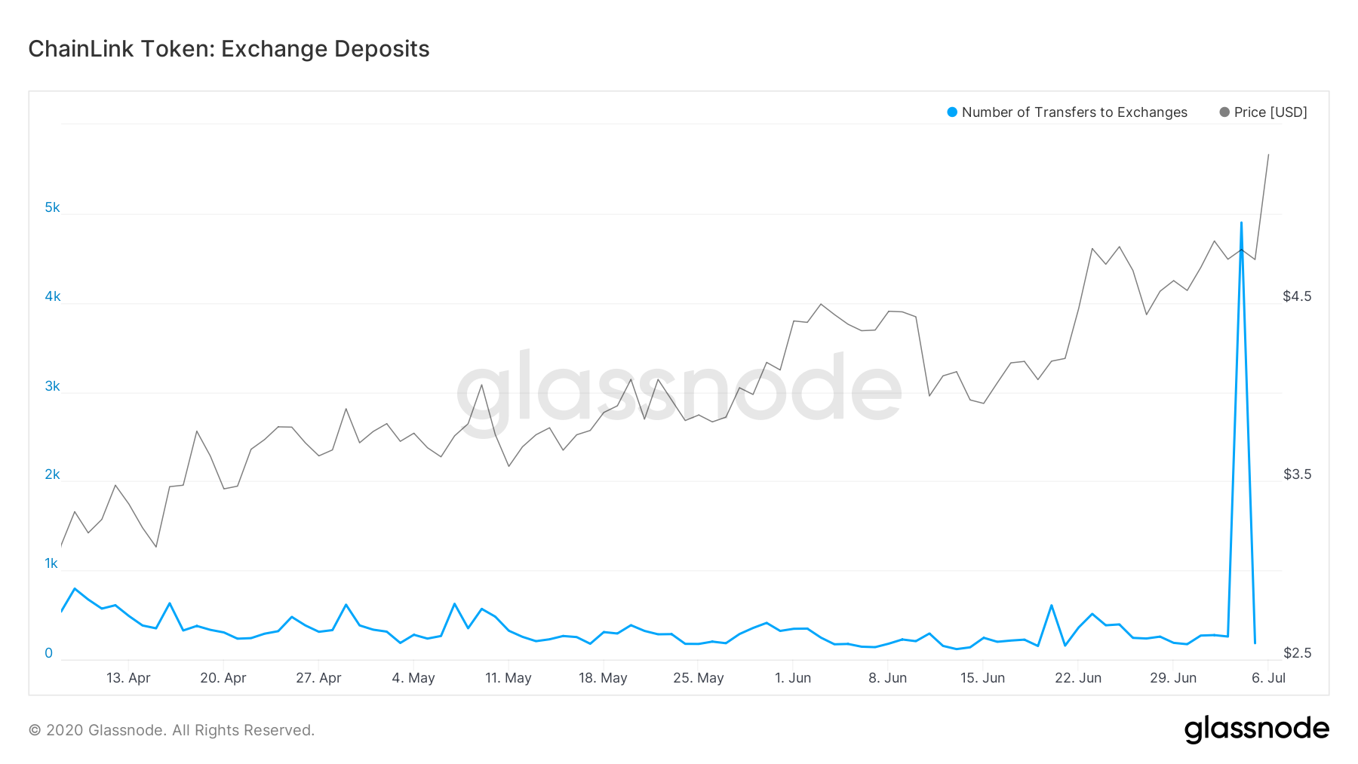Click the '0' value on left axis
1358x764 pixels.
coord(49,653)
